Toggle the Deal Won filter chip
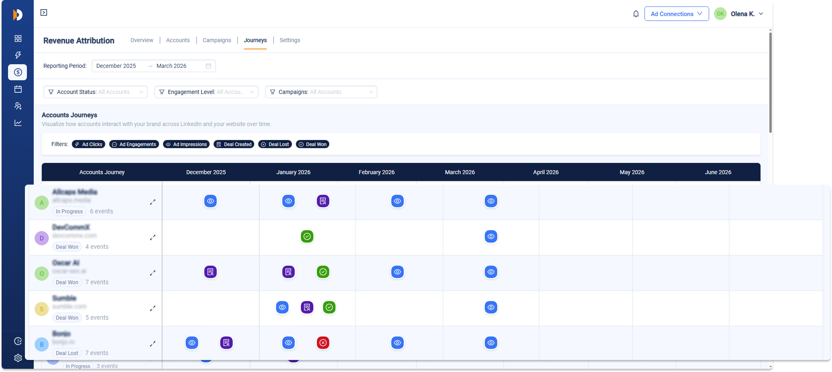The image size is (832, 372). 312,144
